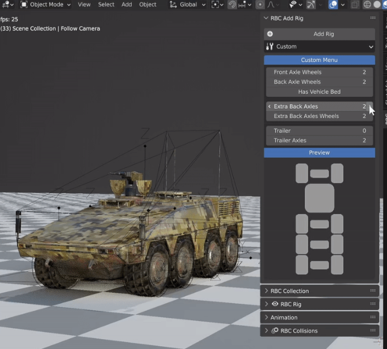Expand the RBC Rig panel
The height and width of the screenshot is (349, 387).
coord(266,304)
